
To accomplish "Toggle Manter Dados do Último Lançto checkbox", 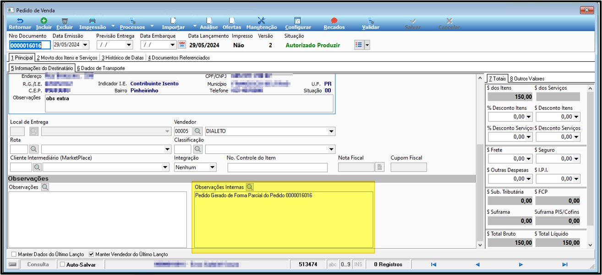I will point(14,254).
